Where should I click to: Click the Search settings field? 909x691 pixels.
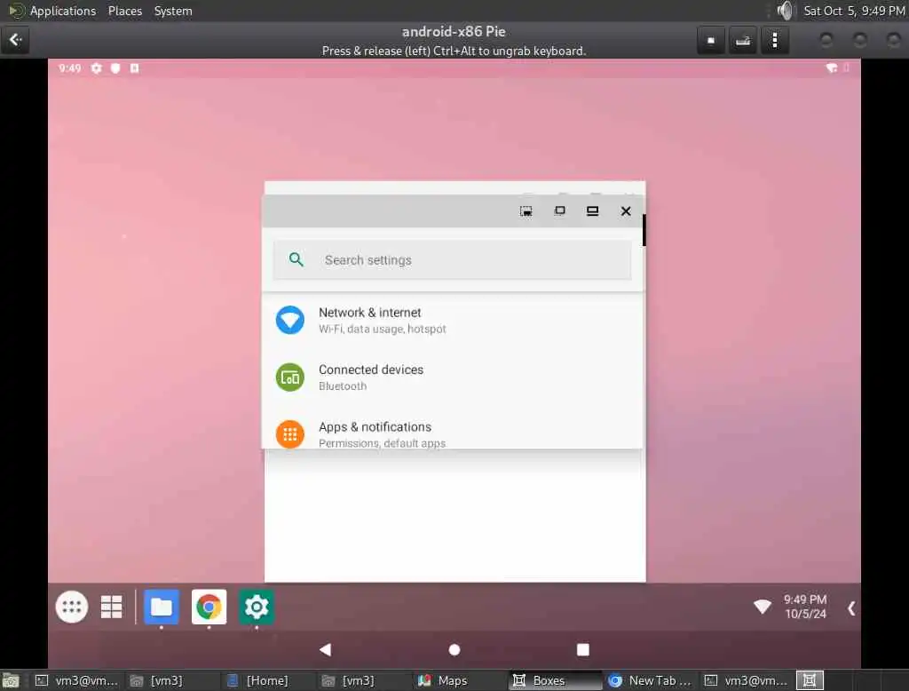point(452,260)
